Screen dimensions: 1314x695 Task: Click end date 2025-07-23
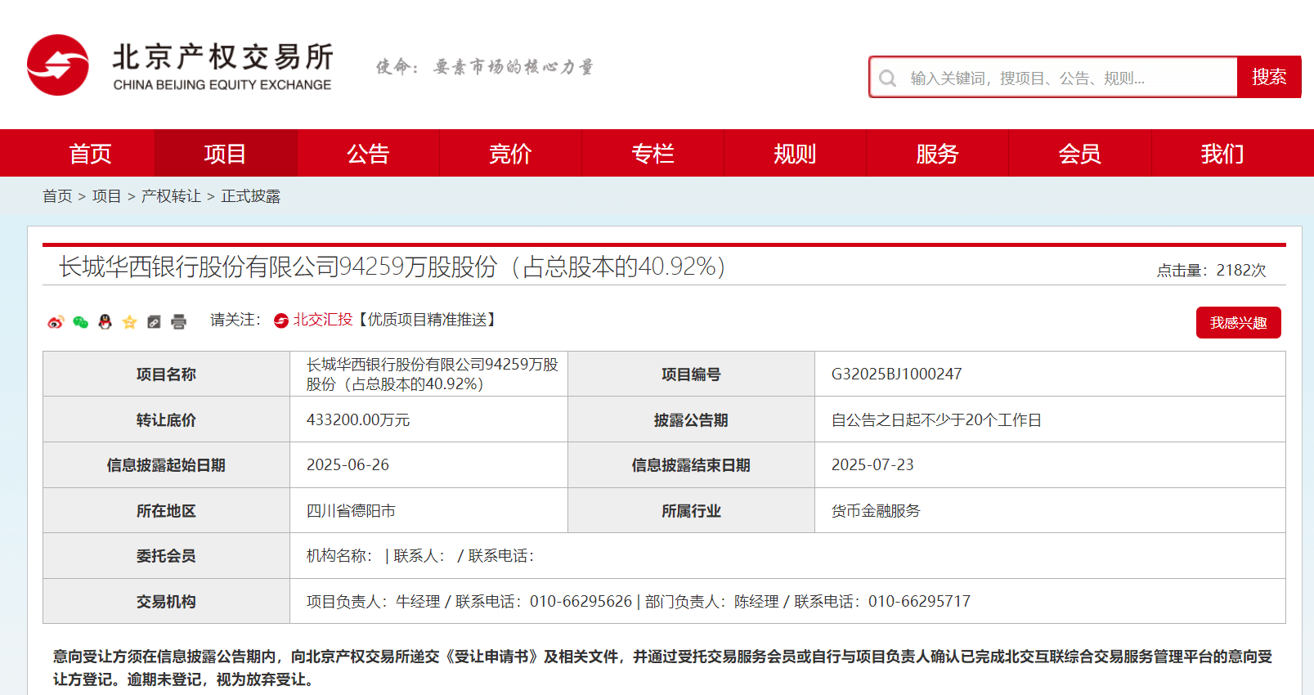click(872, 464)
